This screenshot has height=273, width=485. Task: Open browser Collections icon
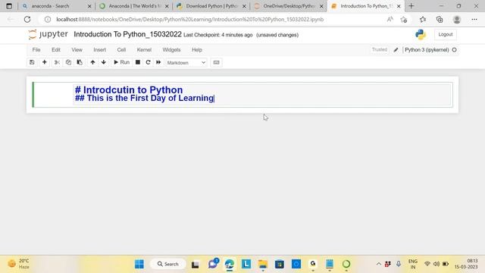click(x=440, y=19)
